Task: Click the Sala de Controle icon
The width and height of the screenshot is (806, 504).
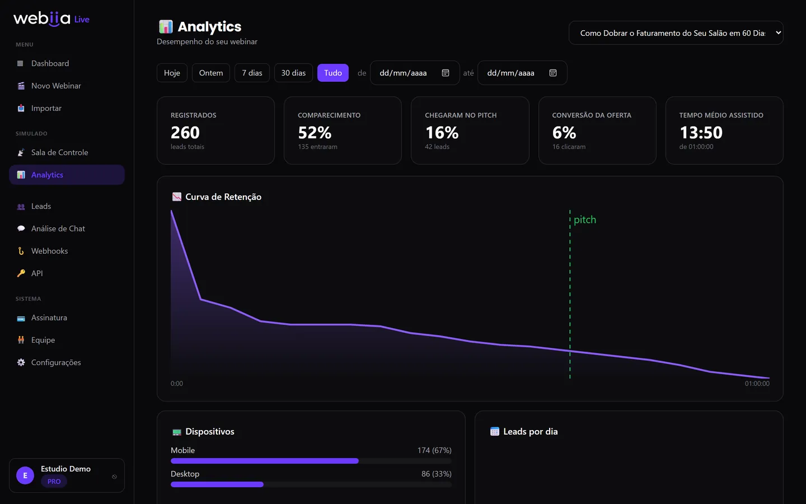Action: click(21, 152)
